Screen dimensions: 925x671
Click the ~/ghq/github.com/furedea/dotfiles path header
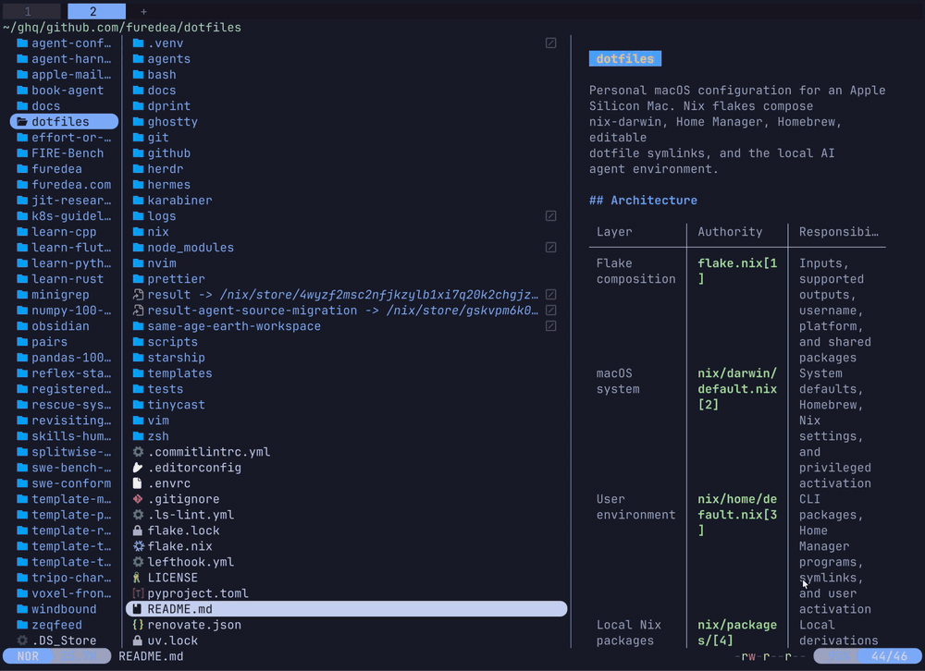(x=122, y=27)
